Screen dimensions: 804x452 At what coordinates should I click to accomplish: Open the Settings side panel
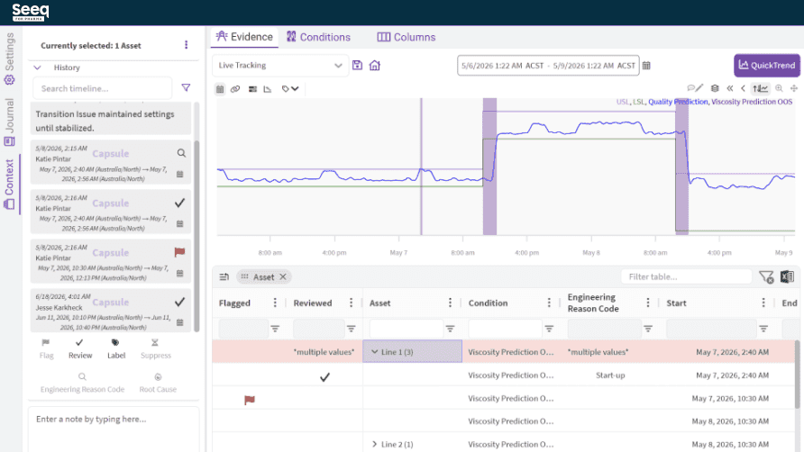(x=10, y=59)
